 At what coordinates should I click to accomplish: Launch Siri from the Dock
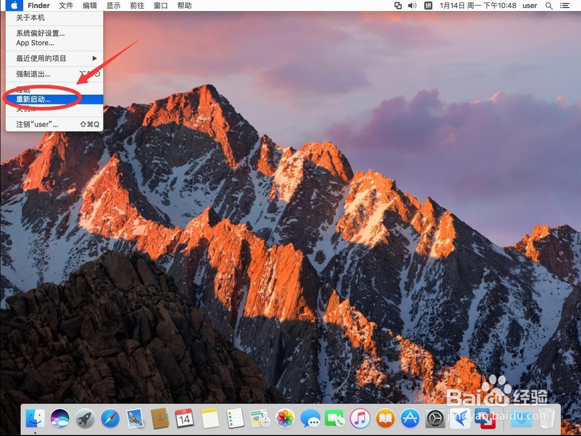click(x=60, y=419)
